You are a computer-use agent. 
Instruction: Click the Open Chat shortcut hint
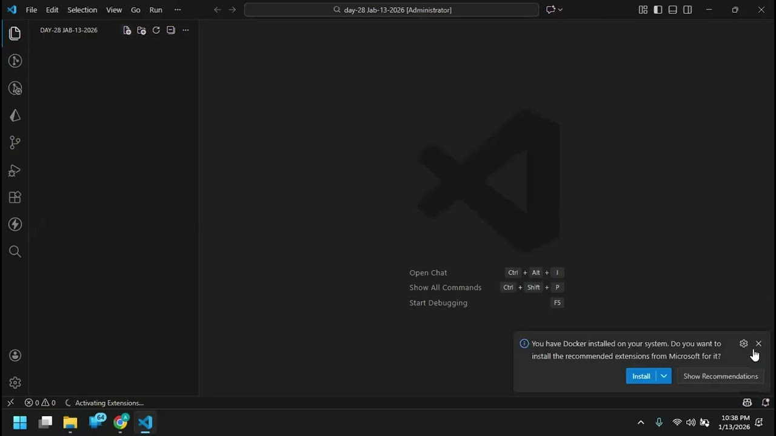point(428,272)
